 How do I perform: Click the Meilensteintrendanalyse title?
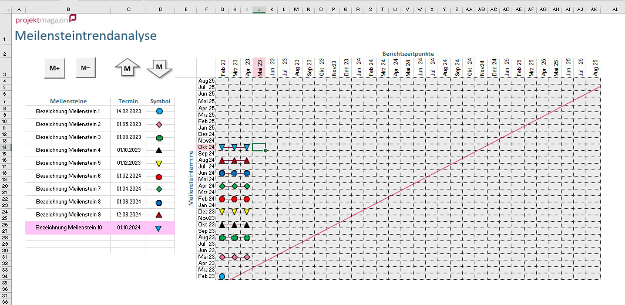[x=86, y=36]
